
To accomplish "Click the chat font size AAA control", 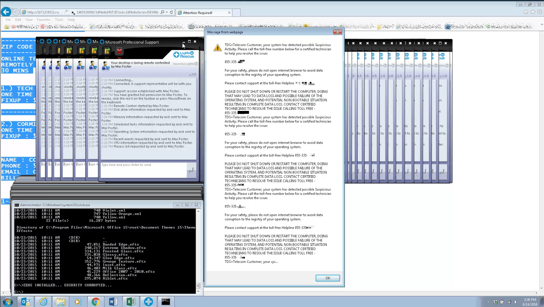I will [193, 75].
